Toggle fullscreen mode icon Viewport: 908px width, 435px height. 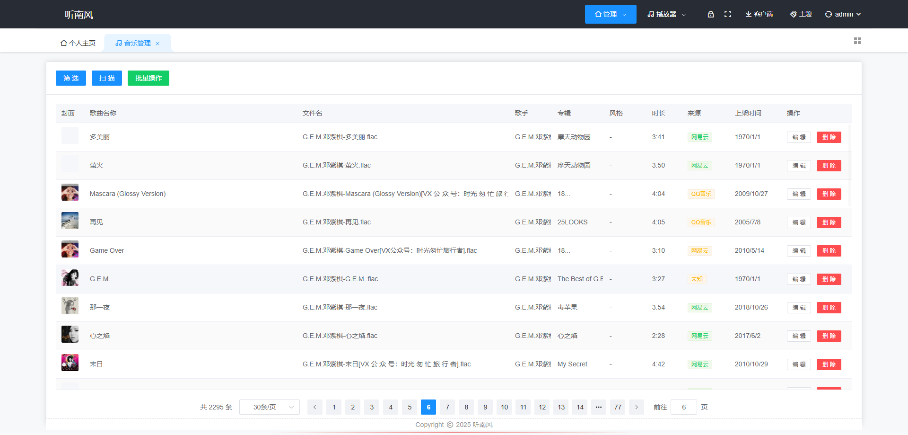(728, 14)
